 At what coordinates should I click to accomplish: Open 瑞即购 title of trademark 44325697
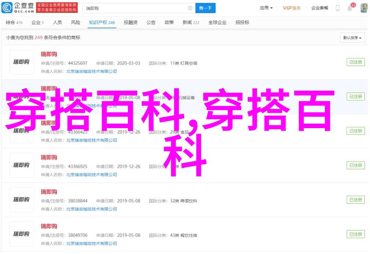(49, 54)
